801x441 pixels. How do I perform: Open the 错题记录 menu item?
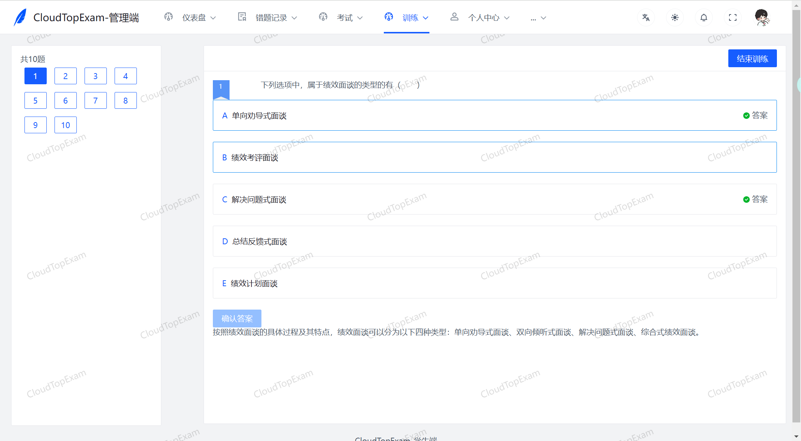pos(271,17)
